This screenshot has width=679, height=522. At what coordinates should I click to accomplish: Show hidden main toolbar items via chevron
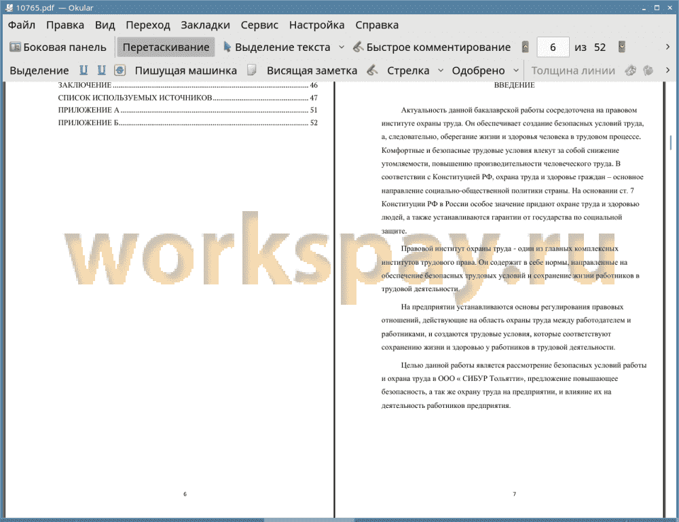click(x=667, y=47)
